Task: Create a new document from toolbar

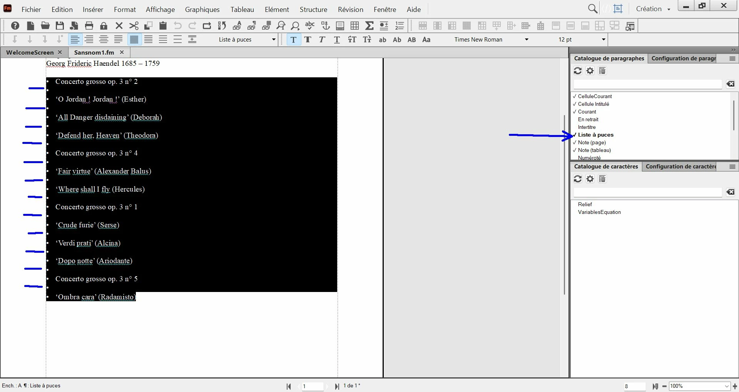Action: [30, 26]
